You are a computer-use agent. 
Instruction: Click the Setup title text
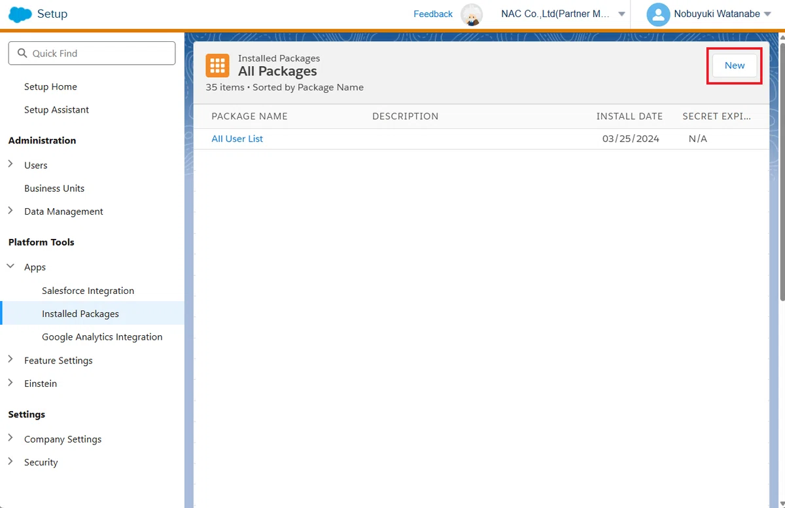coord(52,14)
